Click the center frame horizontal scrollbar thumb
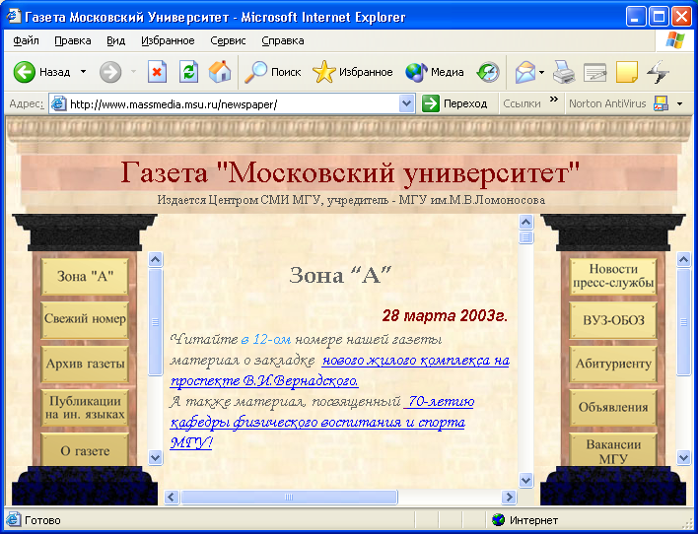The height and width of the screenshot is (534, 698). pos(289,498)
